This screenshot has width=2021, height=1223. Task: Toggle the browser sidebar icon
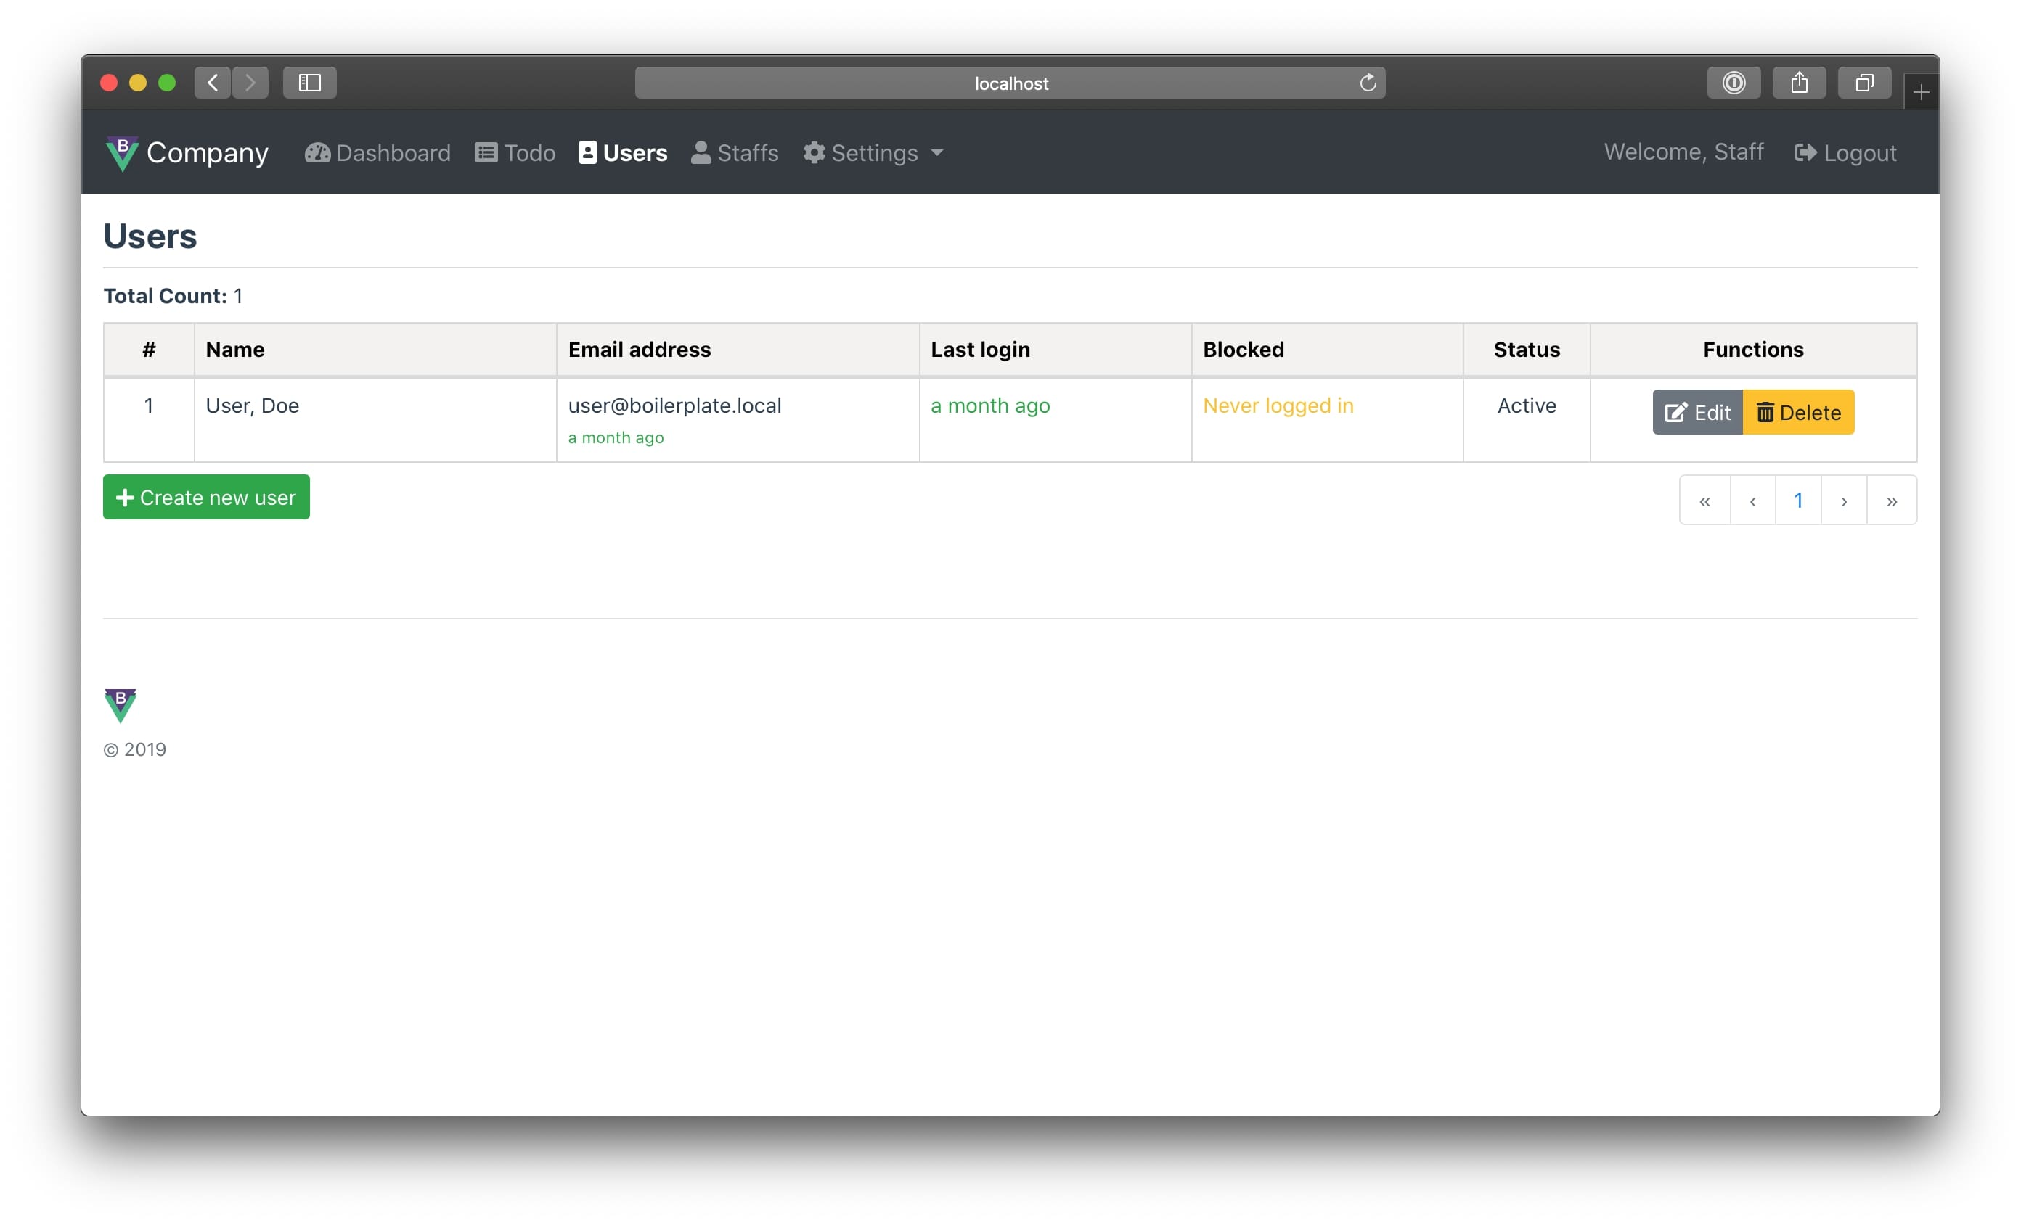click(309, 83)
